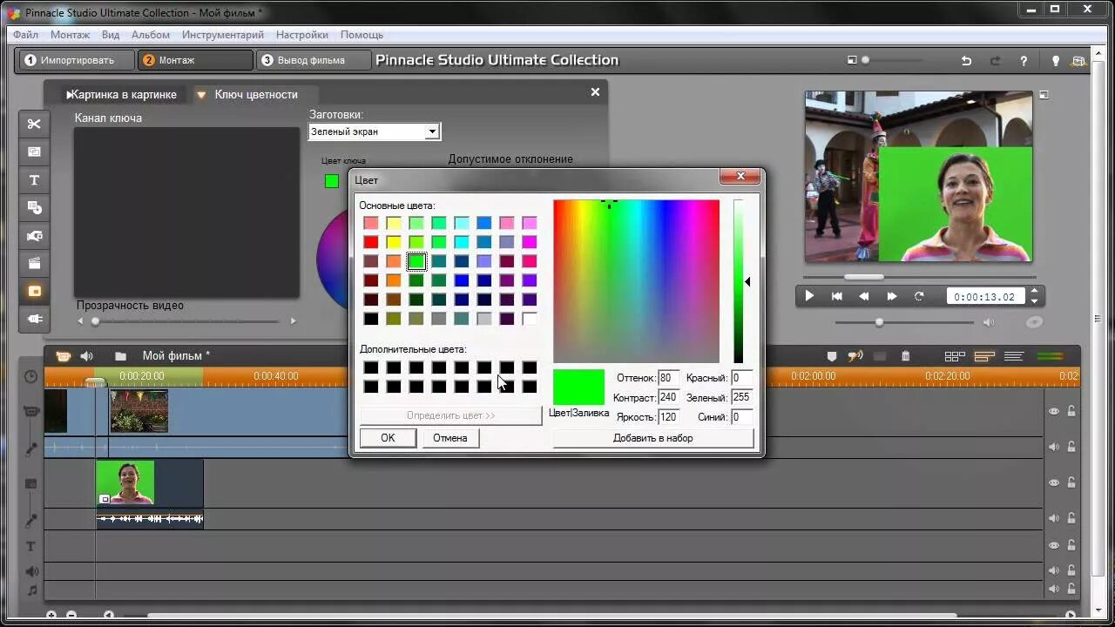Close the chroma key tool panel with X
1115x627 pixels.
point(596,92)
